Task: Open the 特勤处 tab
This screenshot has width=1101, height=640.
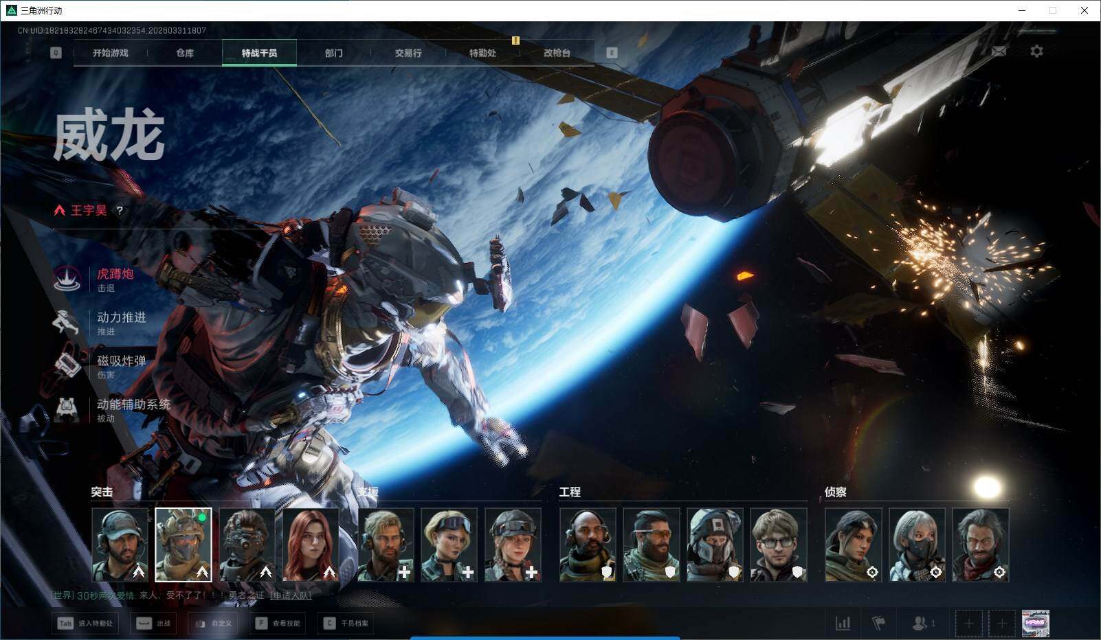Action: pos(482,53)
